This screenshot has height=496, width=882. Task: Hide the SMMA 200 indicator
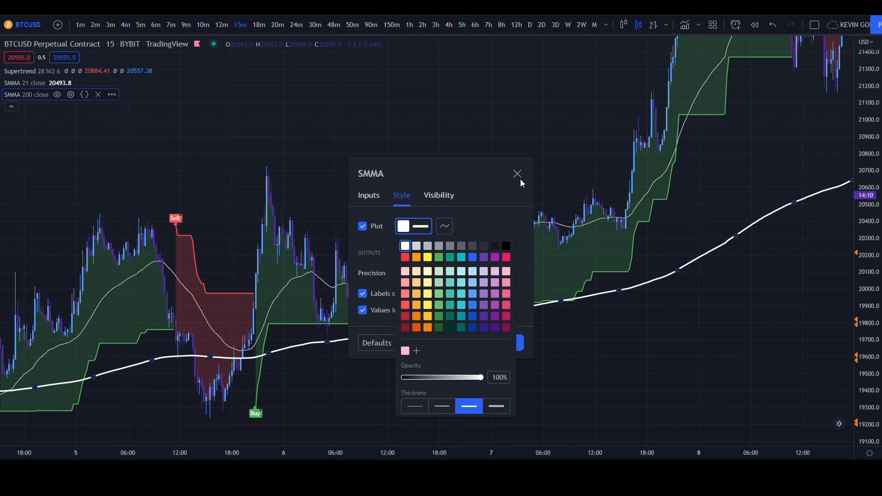[x=57, y=94]
